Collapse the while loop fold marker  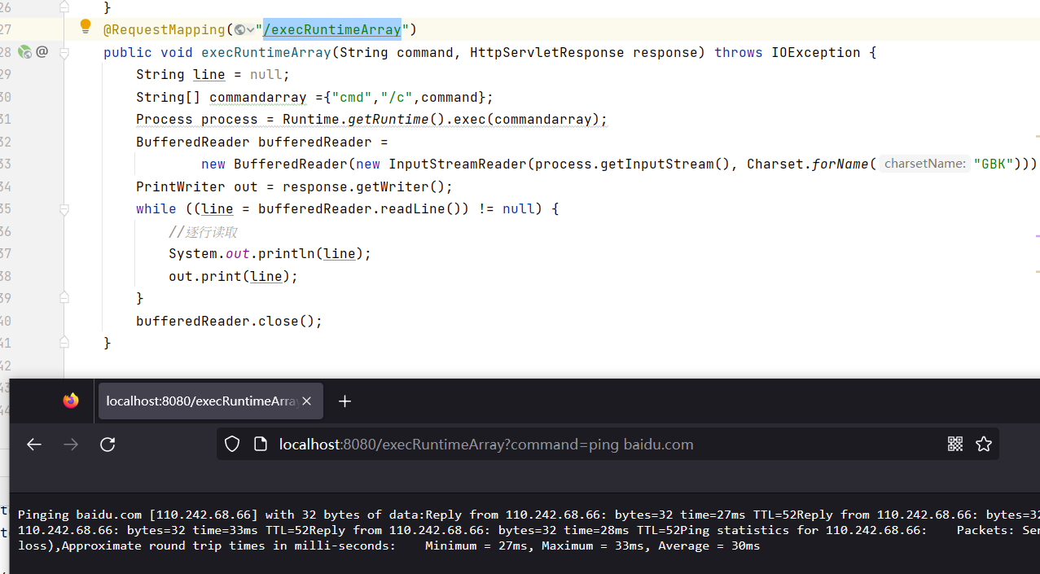pyautogui.click(x=64, y=209)
